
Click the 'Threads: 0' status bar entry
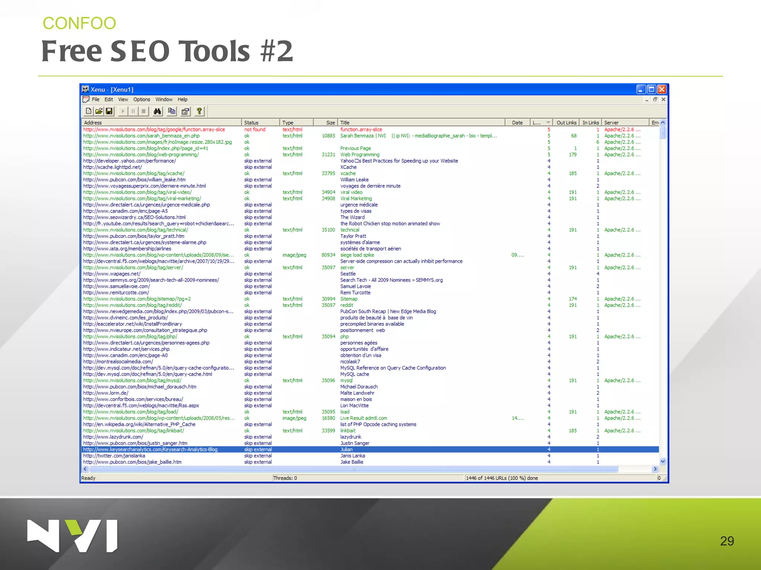coord(285,478)
